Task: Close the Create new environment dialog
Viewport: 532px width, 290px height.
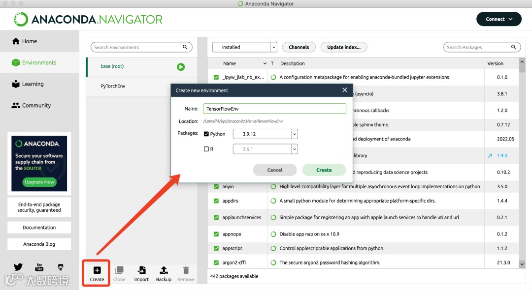Action: pyautogui.click(x=345, y=90)
